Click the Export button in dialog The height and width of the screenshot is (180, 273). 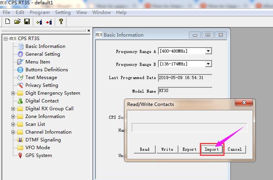[189, 149]
